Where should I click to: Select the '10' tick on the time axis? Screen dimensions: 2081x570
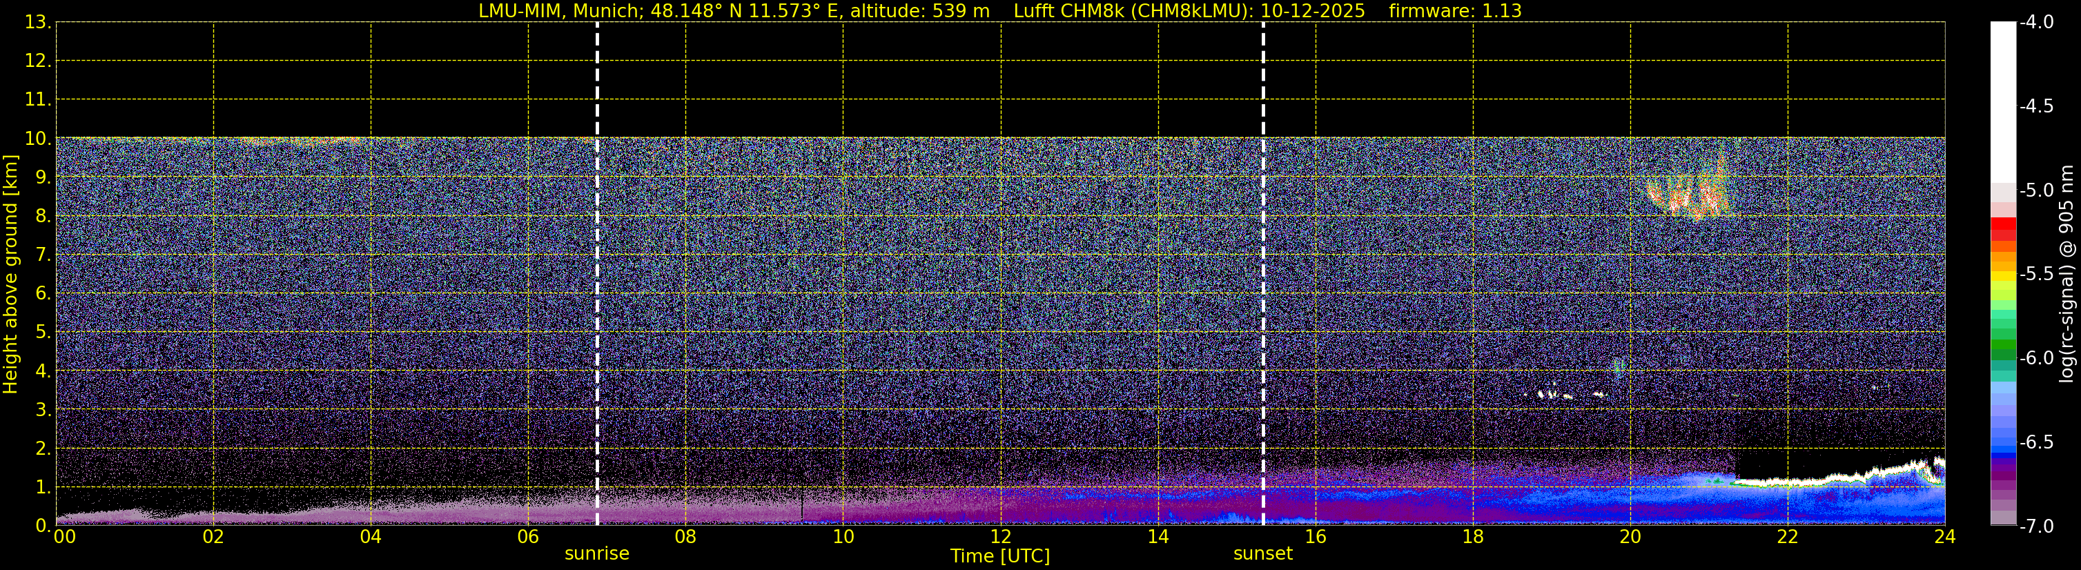(x=843, y=537)
